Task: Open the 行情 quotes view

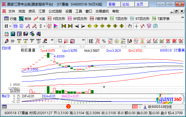Action: pos(10,19)
